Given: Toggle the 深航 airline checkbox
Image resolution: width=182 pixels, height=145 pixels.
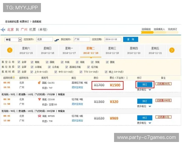Looking at the screenshot, I should click(x=92, y=62).
